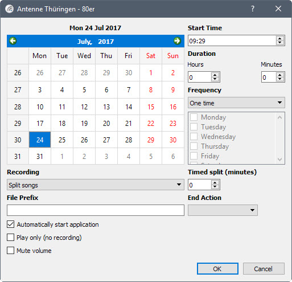Pick Saturday 15 in the calendar
292x282 pixels.
point(151,107)
